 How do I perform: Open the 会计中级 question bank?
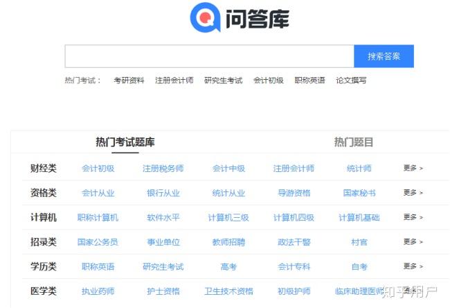(228, 169)
